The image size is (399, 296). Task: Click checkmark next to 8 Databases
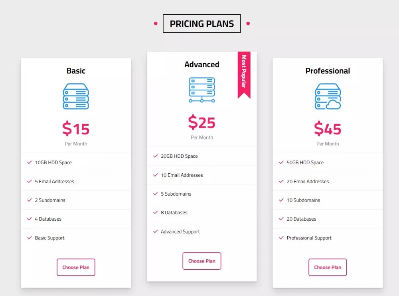pyautogui.click(x=155, y=213)
